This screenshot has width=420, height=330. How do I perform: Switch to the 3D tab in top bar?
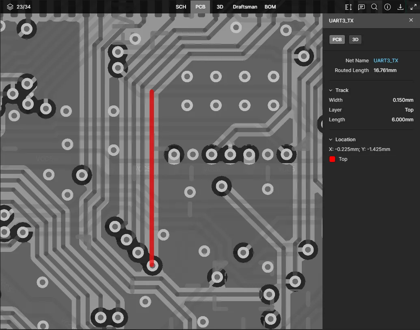220,7
